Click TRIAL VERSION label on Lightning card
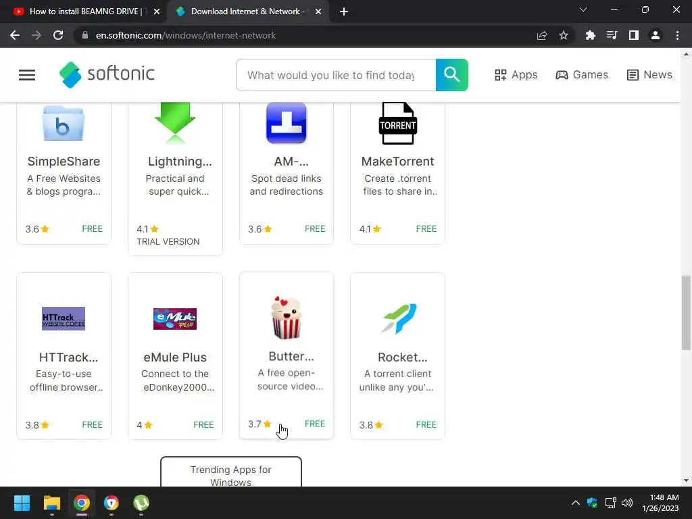This screenshot has height=519, width=692. coord(168,241)
